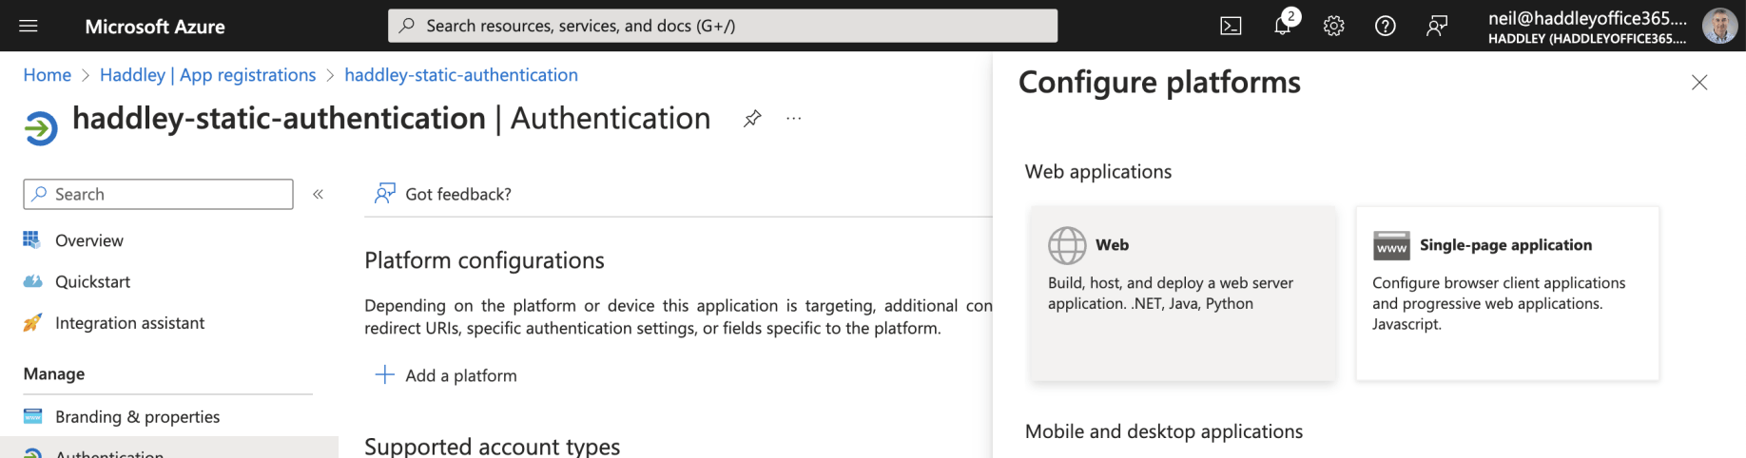Viewport: 1746px width, 458px height.
Task: Open the help question mark menu
Action: click(x=1385, y=26)
